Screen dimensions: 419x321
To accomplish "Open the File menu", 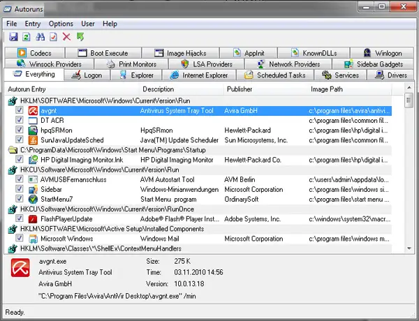I will click(12, 24).
